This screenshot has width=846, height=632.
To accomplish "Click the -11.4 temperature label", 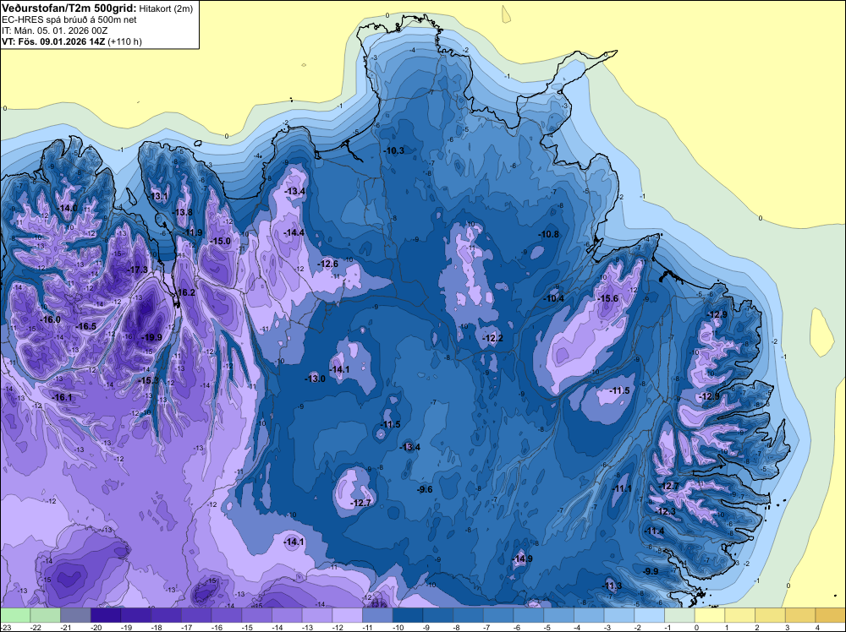I will pyautogui.click(x=655, y=531).
